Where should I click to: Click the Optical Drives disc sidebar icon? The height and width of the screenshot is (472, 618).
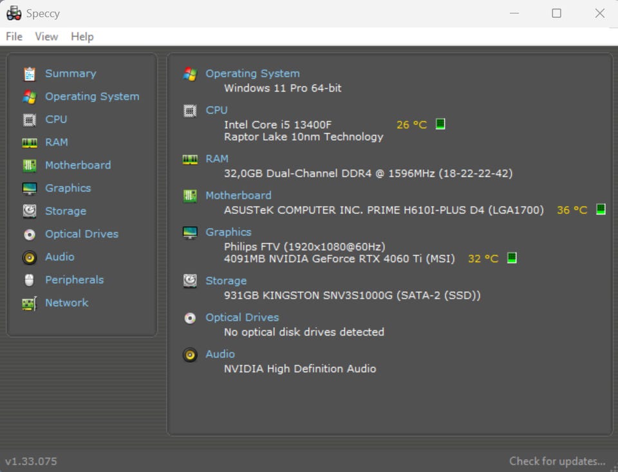30,234
